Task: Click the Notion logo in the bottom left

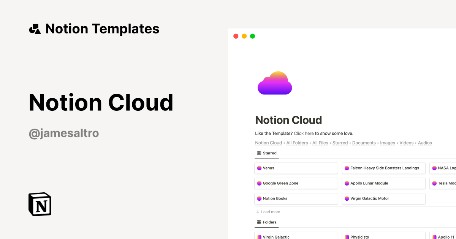Action: (x=40, y=204)
